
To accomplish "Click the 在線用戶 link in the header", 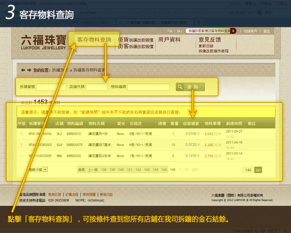I will (250, 31).
